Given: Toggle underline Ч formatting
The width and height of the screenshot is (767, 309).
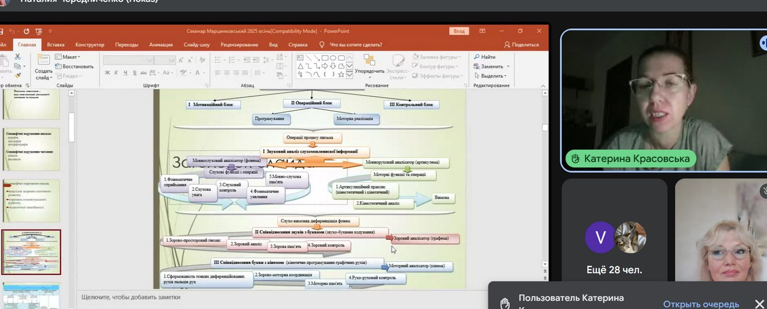Looking at the screenshot, I should [x=125, y=73].
